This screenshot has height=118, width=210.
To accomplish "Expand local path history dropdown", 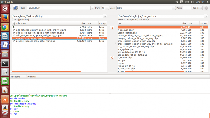I will tap(105, 16).
